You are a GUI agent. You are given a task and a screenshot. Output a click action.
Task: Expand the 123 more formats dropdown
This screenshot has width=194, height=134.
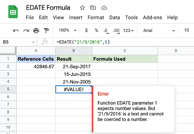128,30
